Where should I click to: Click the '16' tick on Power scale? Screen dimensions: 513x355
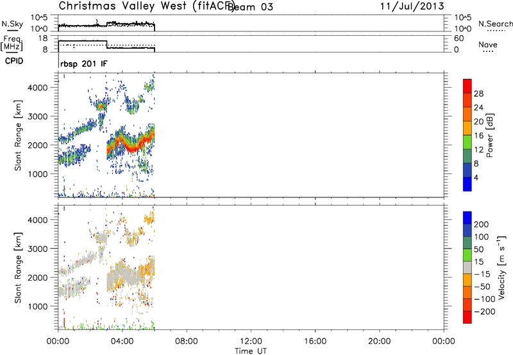point(478,136)
